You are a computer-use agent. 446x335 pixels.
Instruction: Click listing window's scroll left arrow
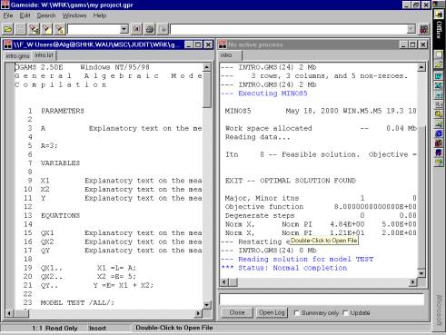coord(9,313)
